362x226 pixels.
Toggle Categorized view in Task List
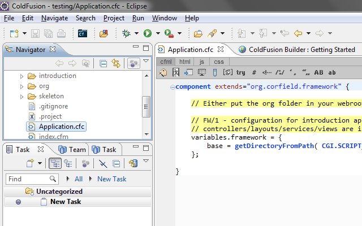pos(55,163)
